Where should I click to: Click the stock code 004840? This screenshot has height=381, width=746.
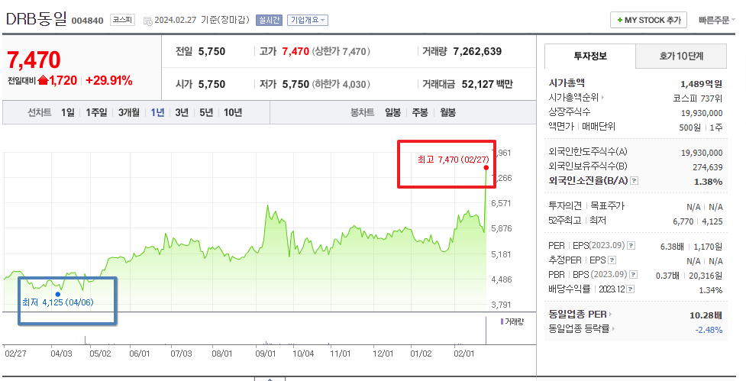88,21
